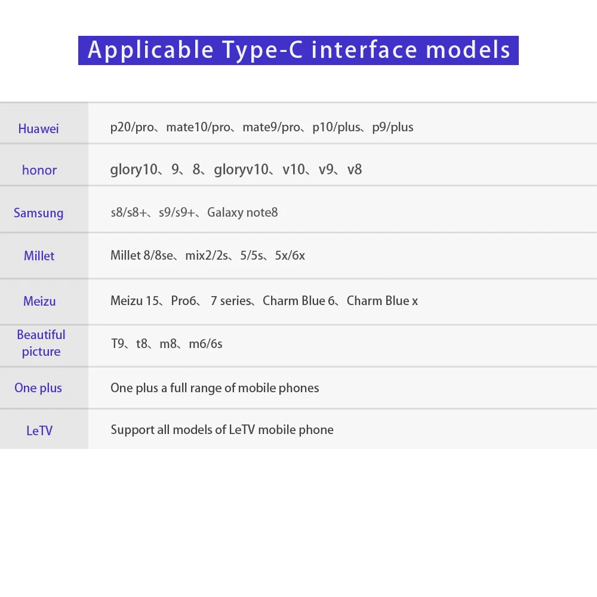Click the Huawei models list starting with p20/pro
The image size is (597, 597).
pyautogui.click(x=261, y=127)
